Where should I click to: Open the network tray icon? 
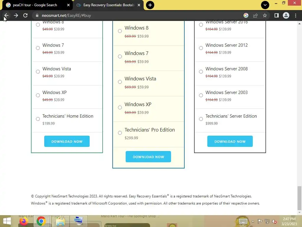pyautogui.click(x=267, y=221)
